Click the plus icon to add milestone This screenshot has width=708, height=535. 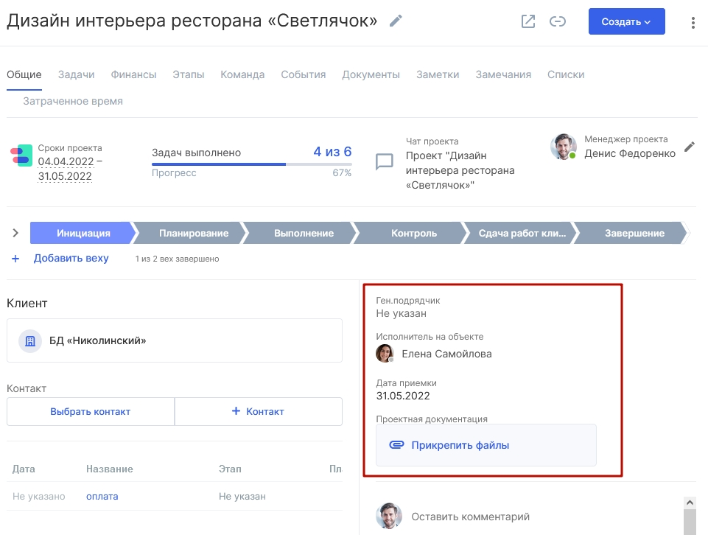point(15,259)
